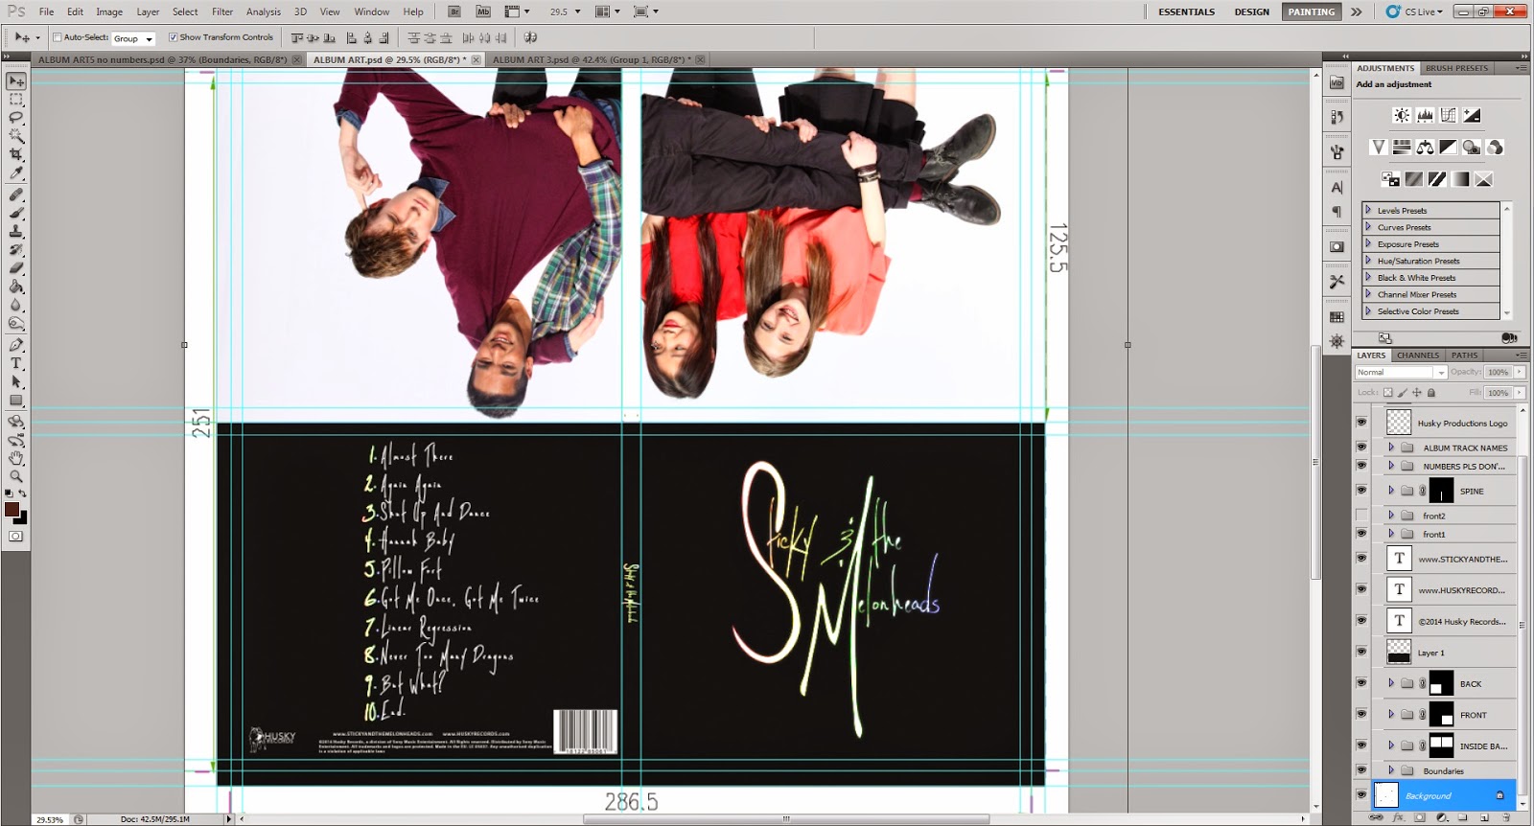The image size is (1534, 826).
Task: Hide the Layer 1 layer
Action: tap(1361, 653)
